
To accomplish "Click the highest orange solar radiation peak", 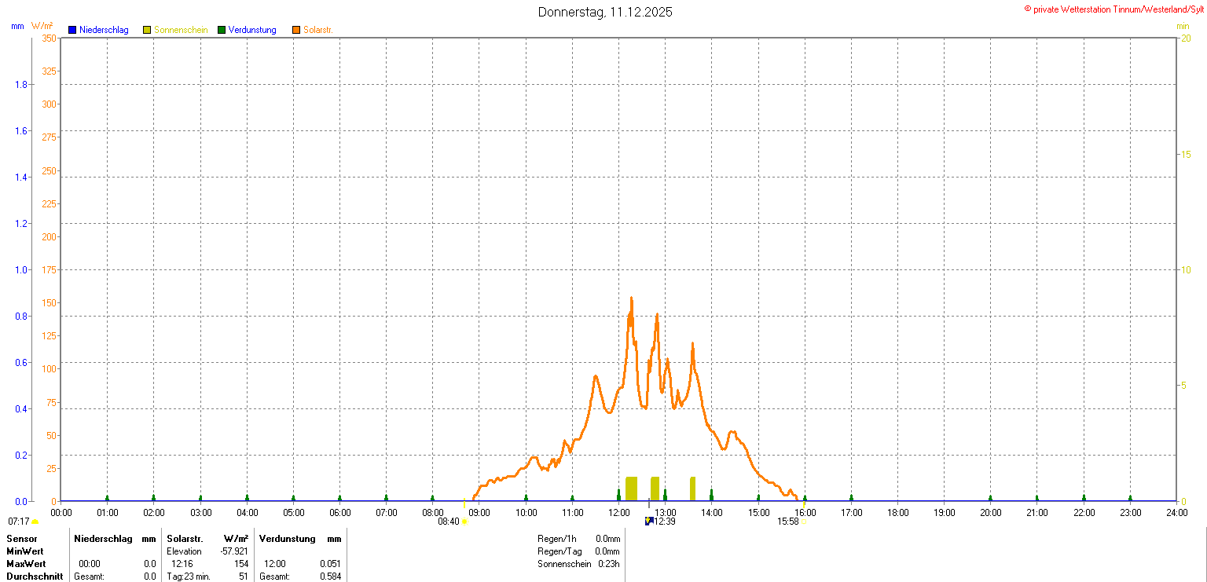I will tap(631, 299).
